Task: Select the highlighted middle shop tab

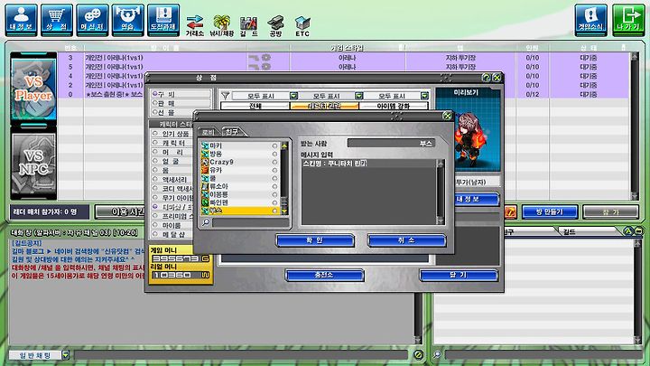Action: point(325,107)
